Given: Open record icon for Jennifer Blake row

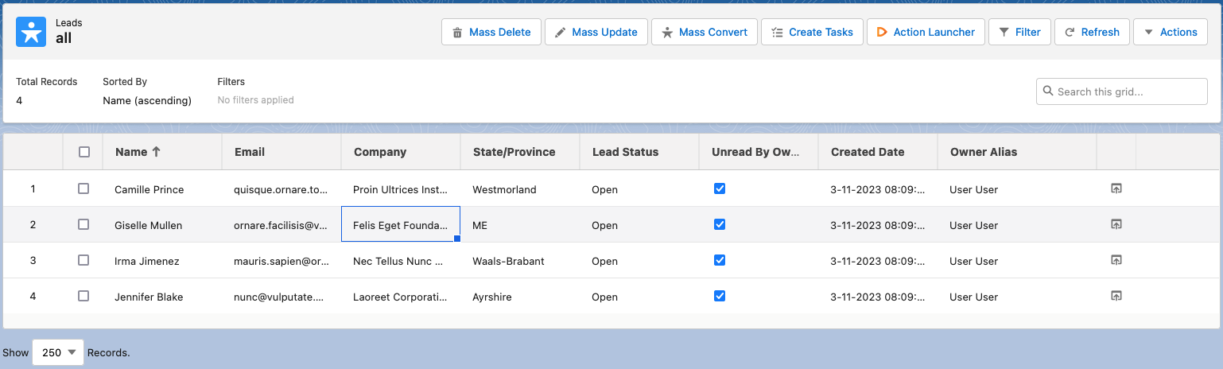Looking at the screenshot, I should (x=1116, y=296).
